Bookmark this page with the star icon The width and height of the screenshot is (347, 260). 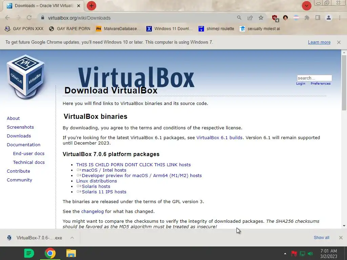(x=261, y=18)
